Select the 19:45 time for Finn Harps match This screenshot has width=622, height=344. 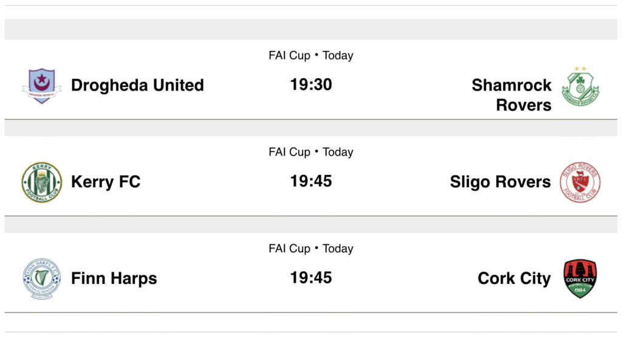point(311,278)
